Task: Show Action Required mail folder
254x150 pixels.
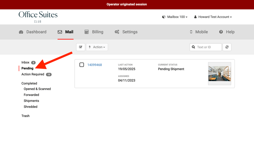Action: point(33,74)
